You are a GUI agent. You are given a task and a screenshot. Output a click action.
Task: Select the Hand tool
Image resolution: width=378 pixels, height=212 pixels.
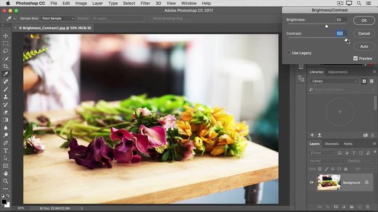5,174
